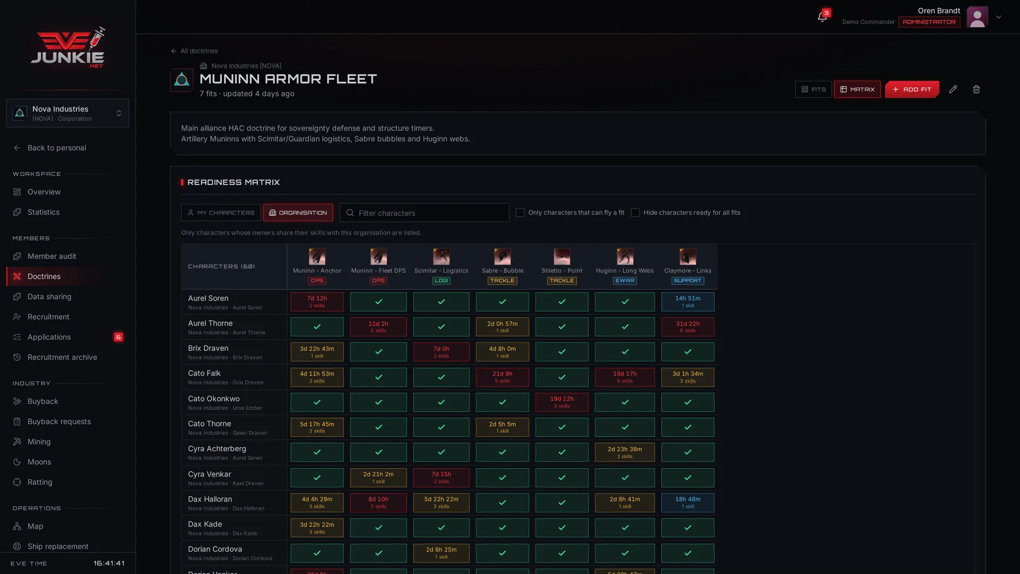Viewport: 1020px width, 574px height.
Task: Switch to the Fits view tab
Action: pyautogui.click(x=813, y=89)
